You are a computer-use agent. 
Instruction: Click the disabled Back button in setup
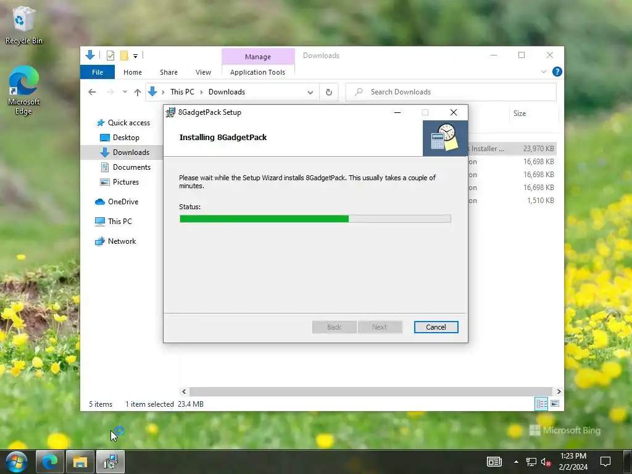coord(334,327)
